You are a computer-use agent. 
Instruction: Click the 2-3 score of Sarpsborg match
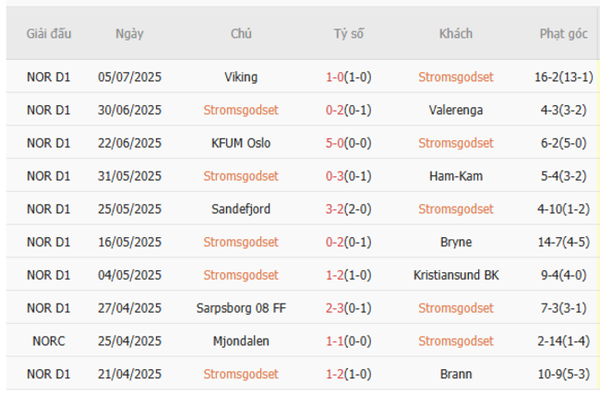point(336,308)
